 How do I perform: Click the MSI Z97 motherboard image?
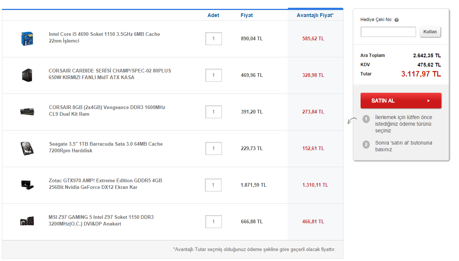[x=27, y=221]
